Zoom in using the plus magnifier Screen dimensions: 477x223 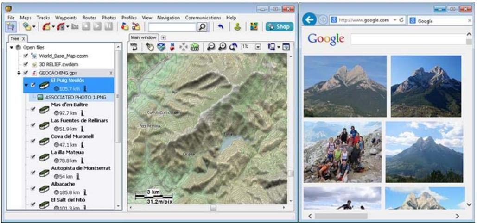point(222,47)
